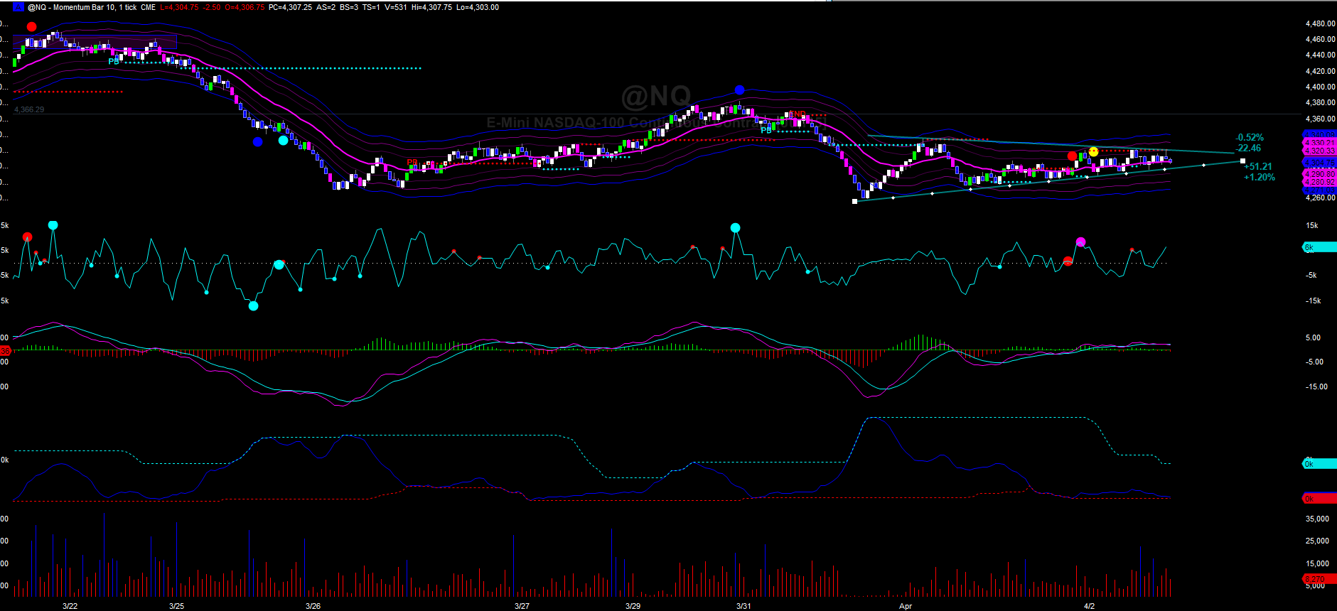Select the Apr date label on time axis

pos(905,606)
